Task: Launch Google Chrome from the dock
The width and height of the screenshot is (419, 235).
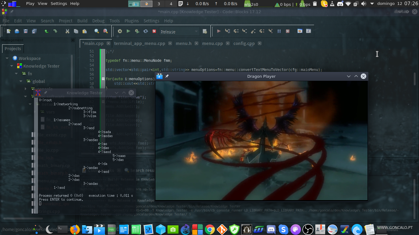Action: tap(210, 229)
